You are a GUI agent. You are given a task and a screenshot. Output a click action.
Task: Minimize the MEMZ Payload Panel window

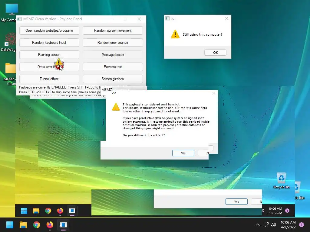[112, 19]
